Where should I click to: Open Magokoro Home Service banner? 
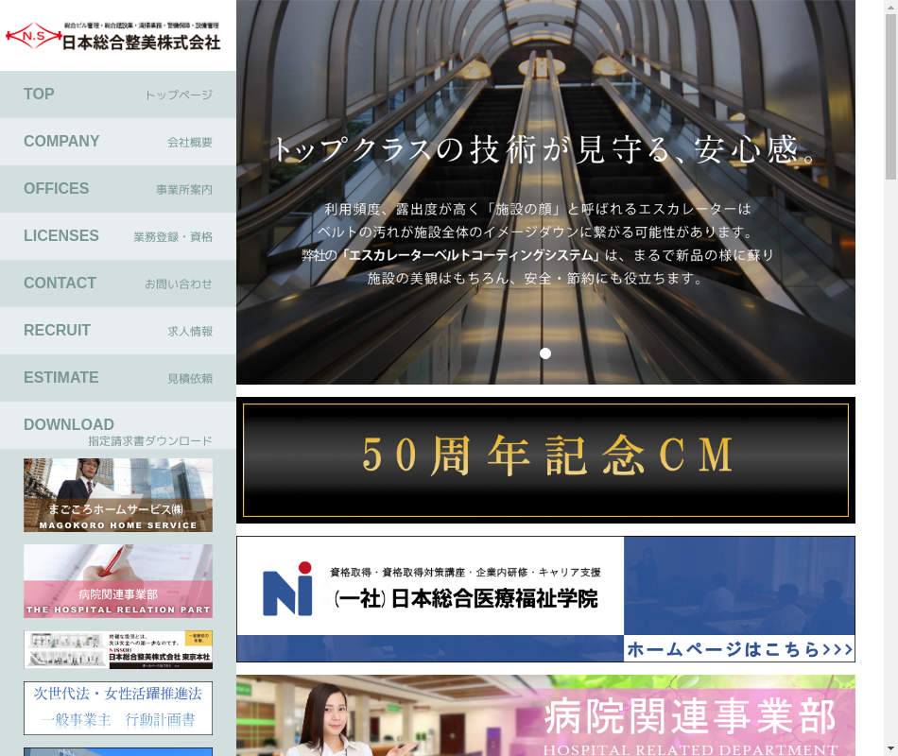[117, 495]
